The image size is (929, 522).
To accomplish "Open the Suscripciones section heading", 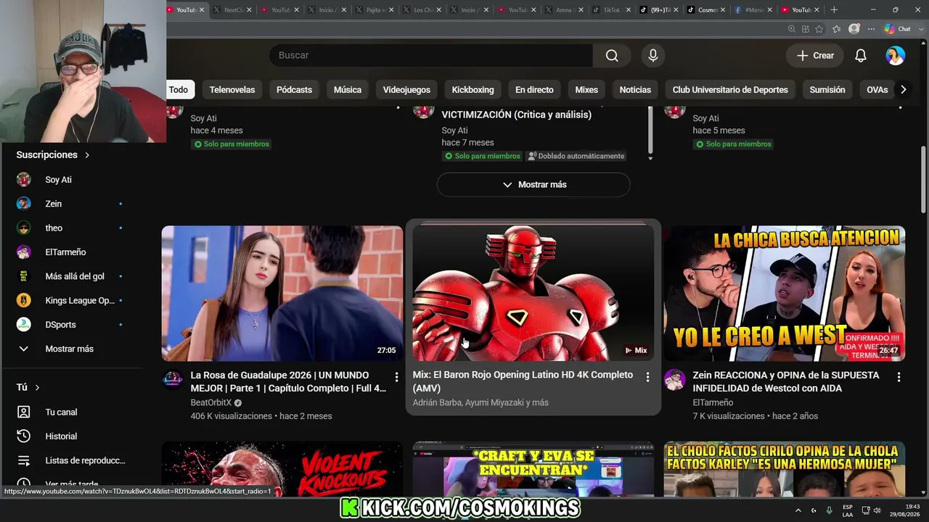I will tap(53, 155).
